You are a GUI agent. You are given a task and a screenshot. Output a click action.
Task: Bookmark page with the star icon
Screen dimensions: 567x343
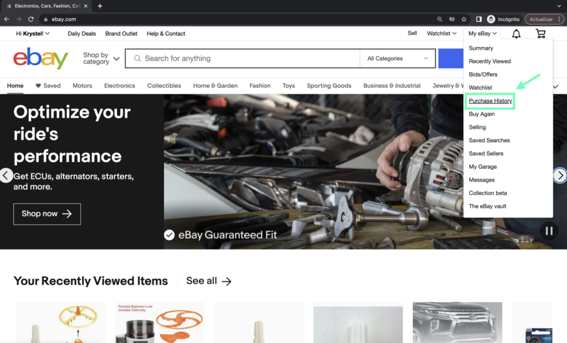coord(464,19)
